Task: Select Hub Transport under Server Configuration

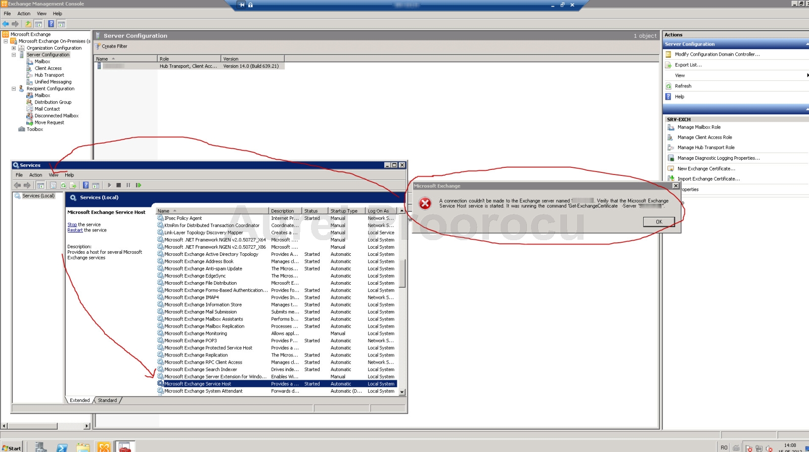Action: pyautogui.click(x=49, y=75)
